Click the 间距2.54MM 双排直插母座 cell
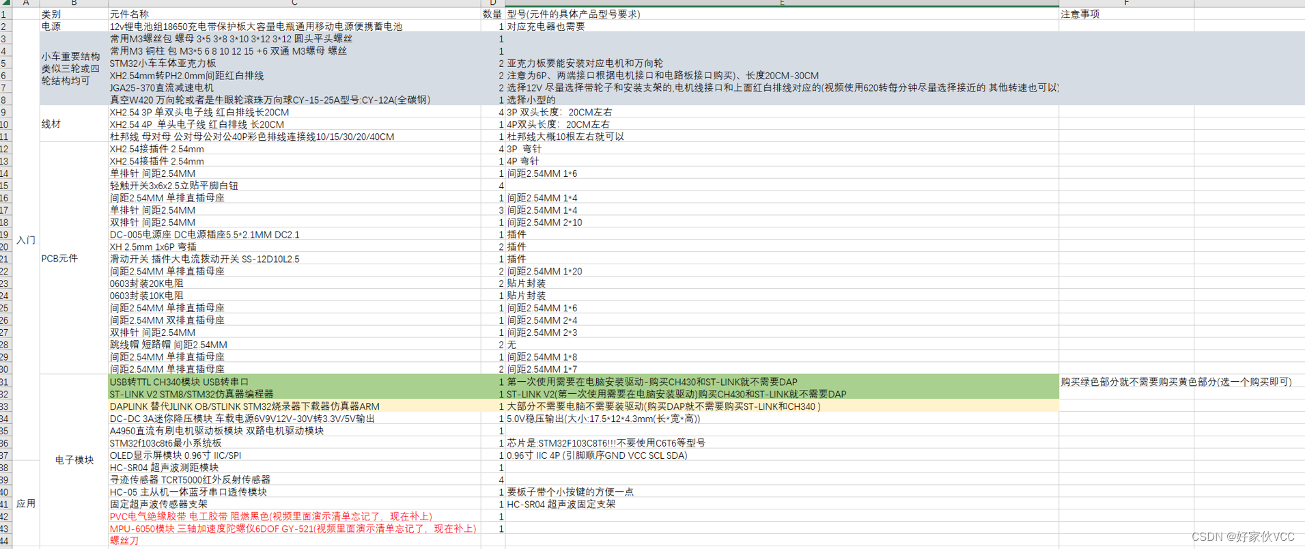Image resolution: width=1305 pixels, height=549 pixels. [x=294, y=320]
